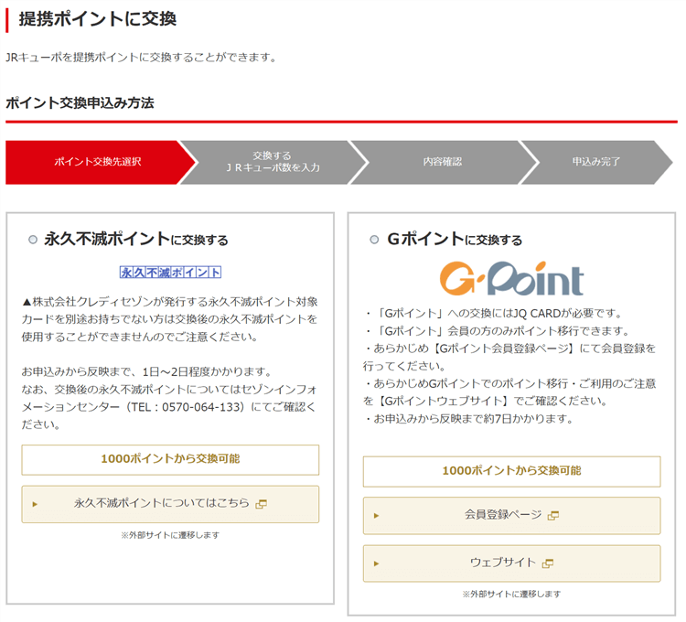Select the Gポイント radio button
The image size is (686, 622).
[374, 241]
